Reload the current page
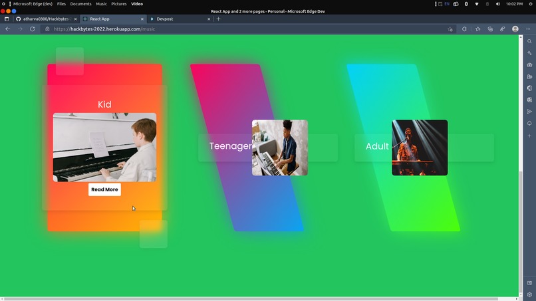Screen dimensions: 536x301 (33, 29)
